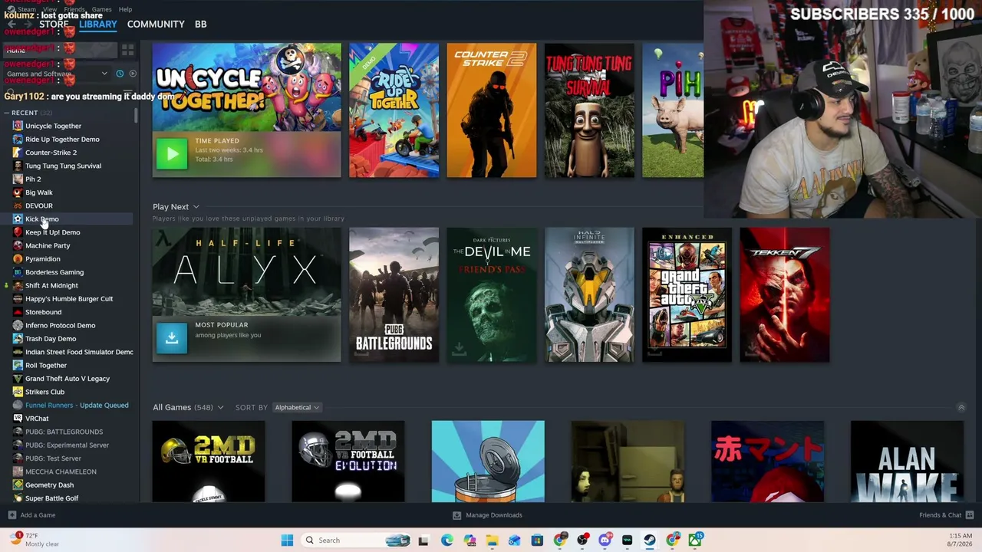
Task: Open the DEVOUR icon in the game list
Action: coord(18,205)
